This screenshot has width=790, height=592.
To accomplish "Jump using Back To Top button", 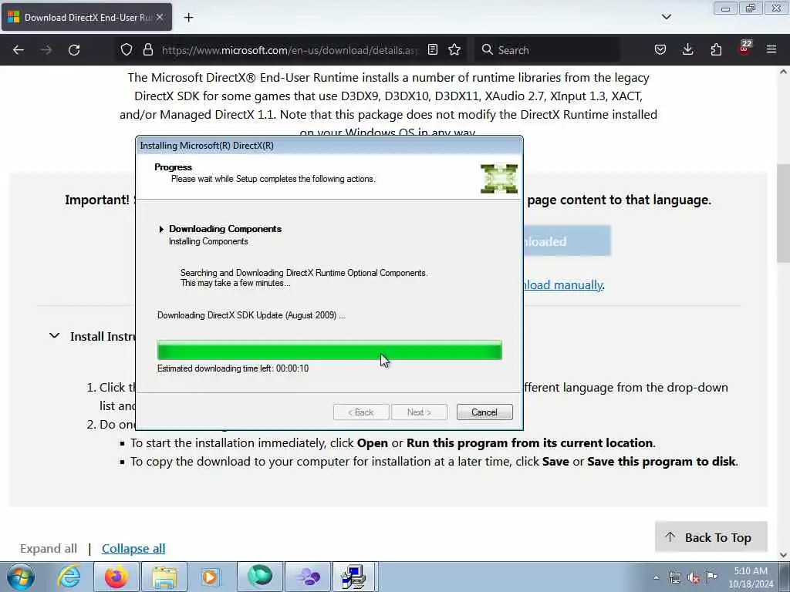I will click(x=711, y=537).
